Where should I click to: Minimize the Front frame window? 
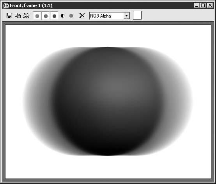coord(196,5)
